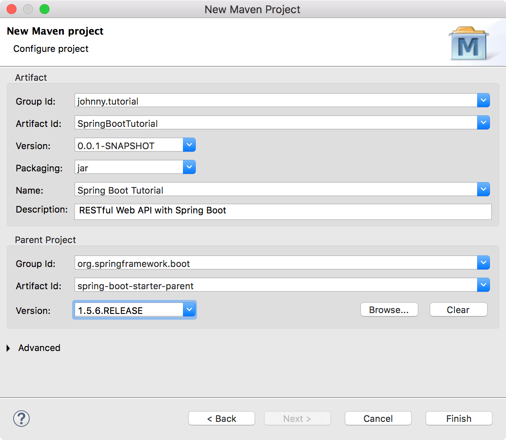Cancel the New Maven Project wizard
This screenshot has width=506, height=440.
(x=378, y=419)
